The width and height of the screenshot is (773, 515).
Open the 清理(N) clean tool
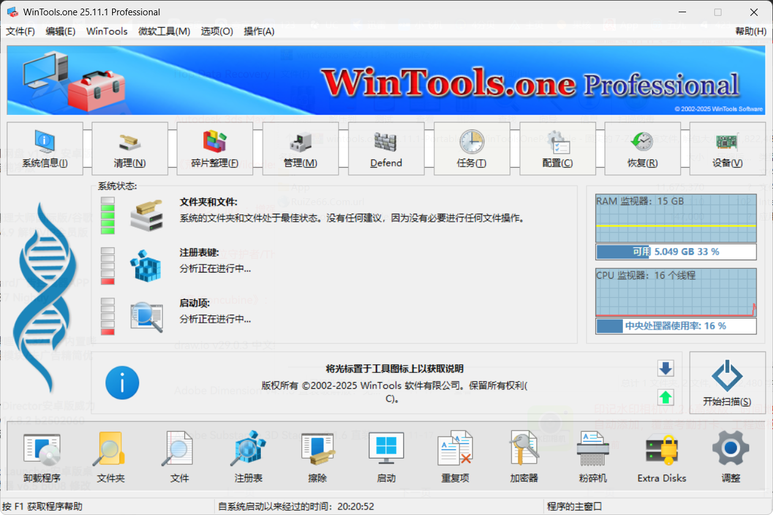[130, 149]
